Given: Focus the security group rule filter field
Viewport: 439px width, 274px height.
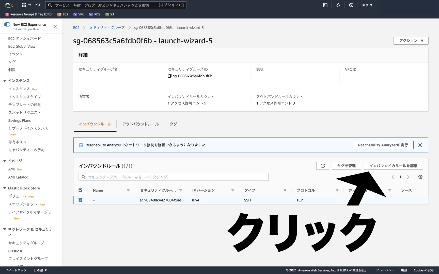Looking at the screenshot, I should [174, 177].
